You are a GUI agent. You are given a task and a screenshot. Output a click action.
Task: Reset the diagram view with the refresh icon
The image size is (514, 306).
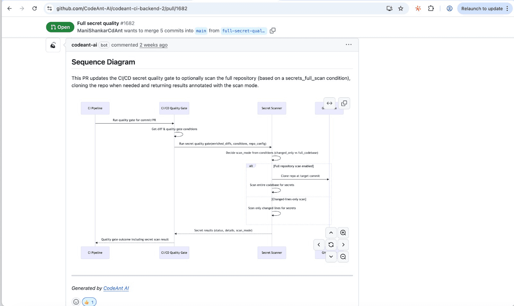tap(331, 244)
